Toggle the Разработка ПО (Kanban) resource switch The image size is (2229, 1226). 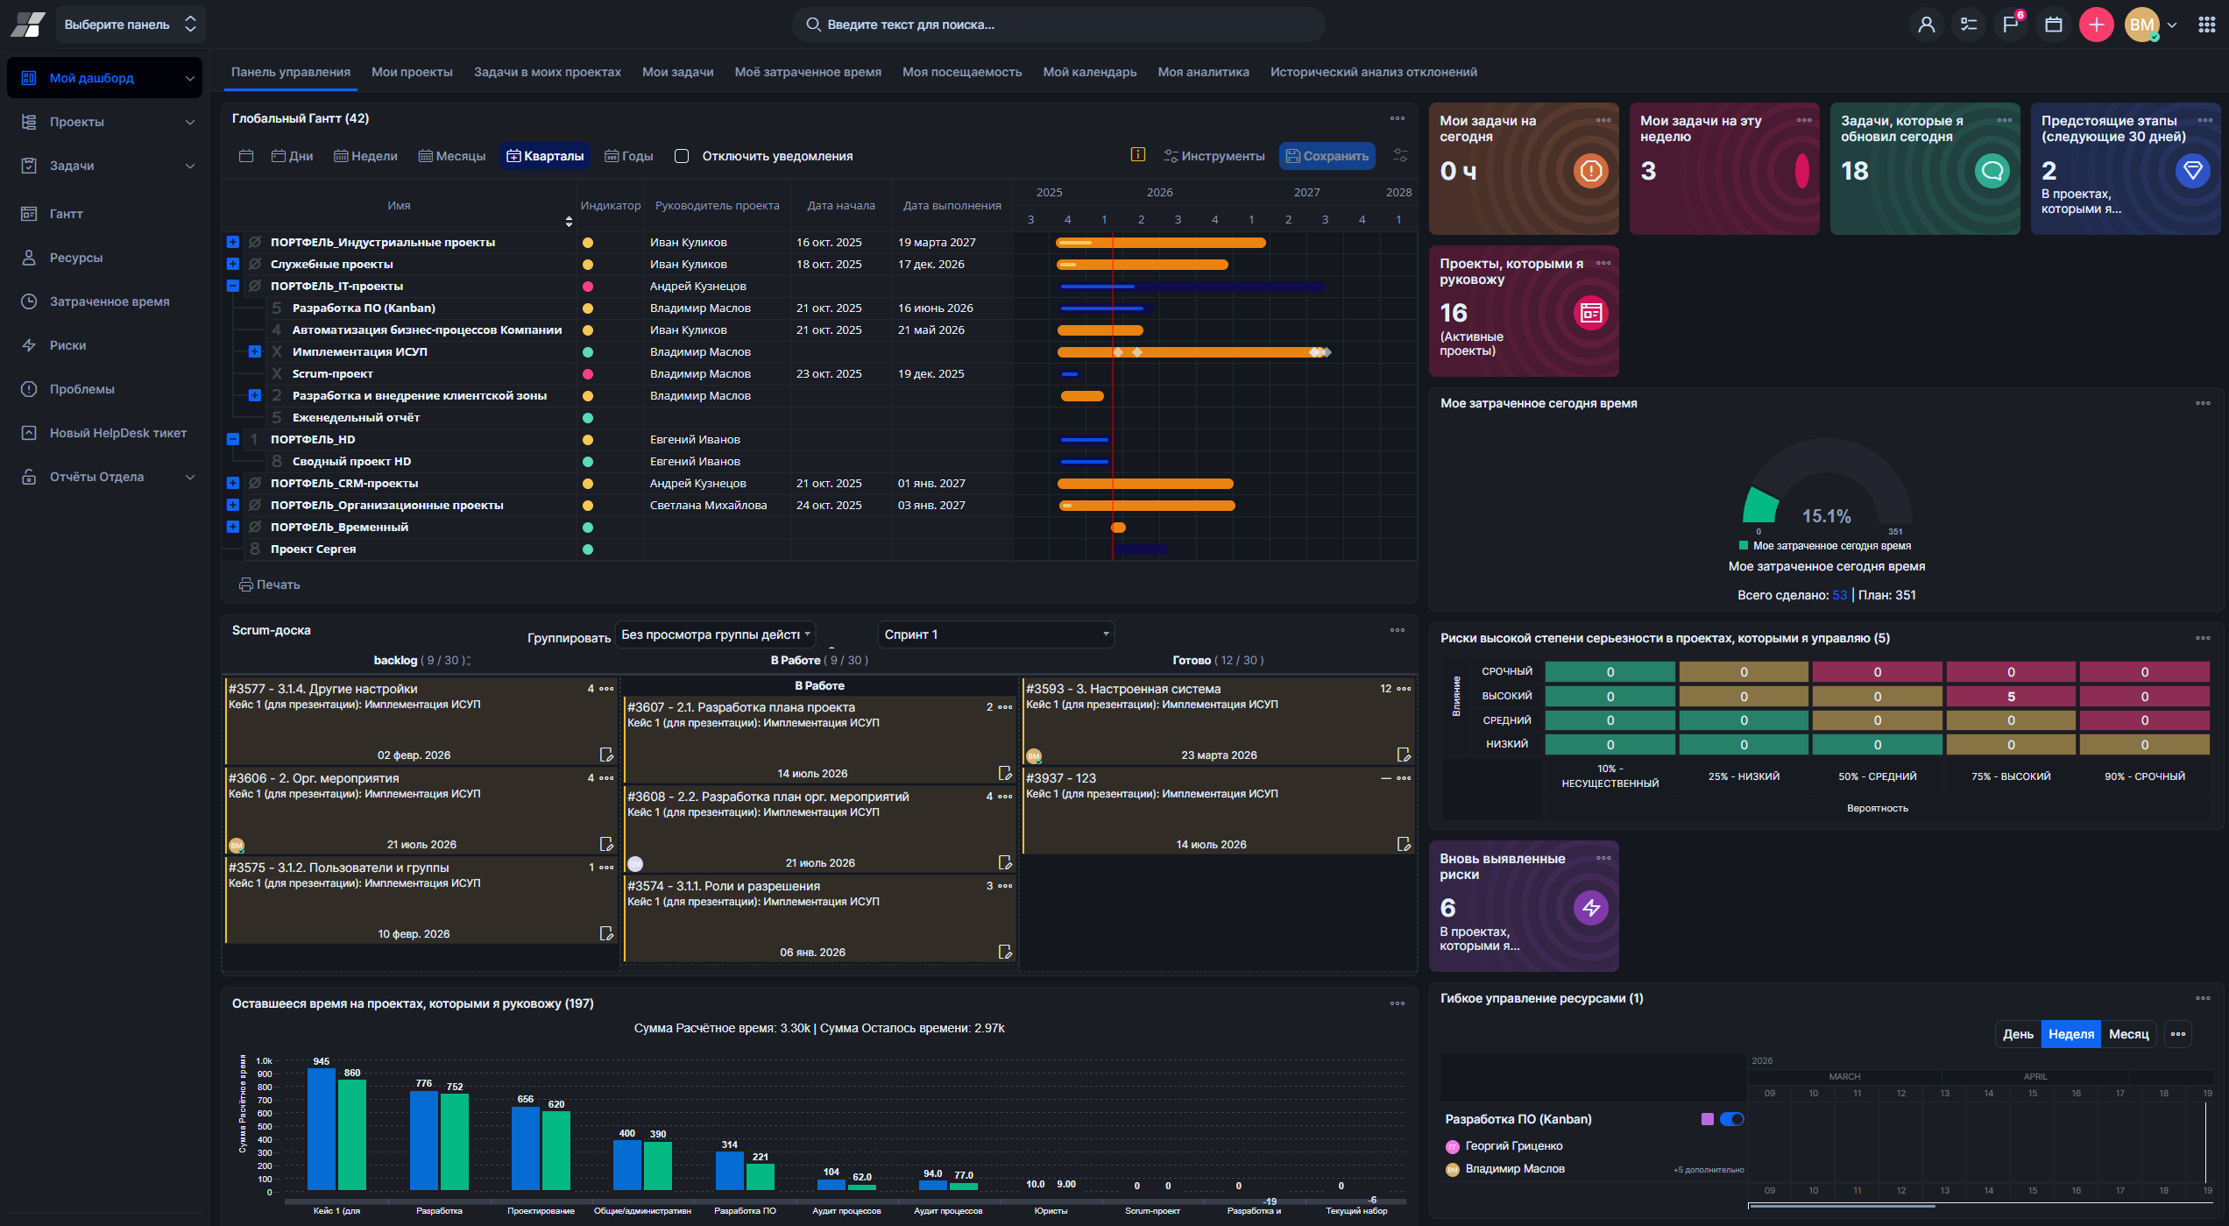[x=1731, y=1119]
